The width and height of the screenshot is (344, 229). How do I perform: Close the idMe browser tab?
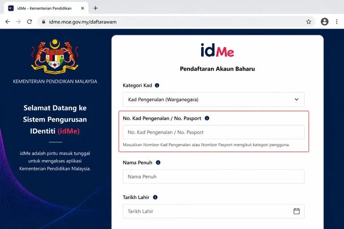point(82,8)
